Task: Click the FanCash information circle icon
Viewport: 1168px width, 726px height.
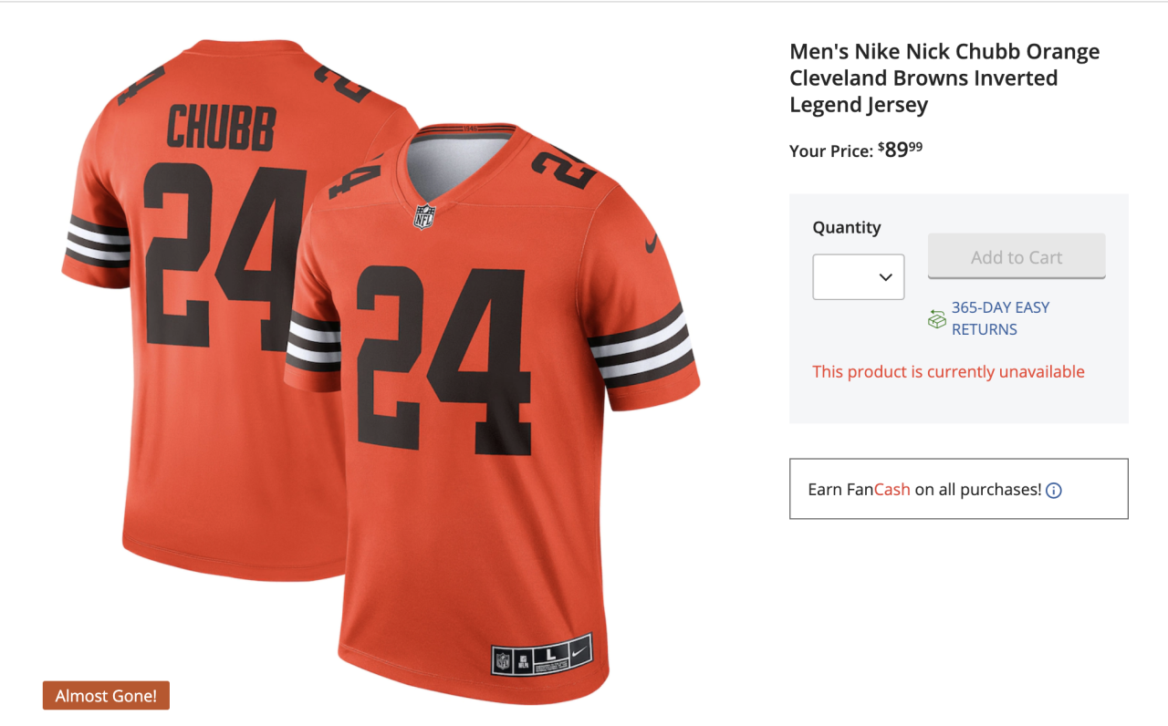Action: (1054, 490)
